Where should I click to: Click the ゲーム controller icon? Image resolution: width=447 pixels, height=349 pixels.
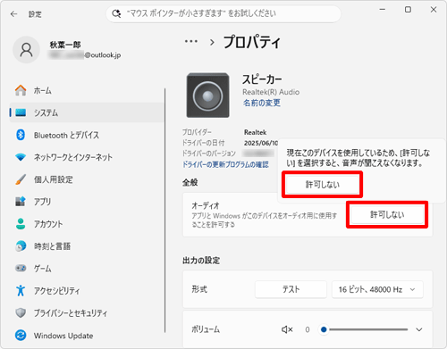21,268
